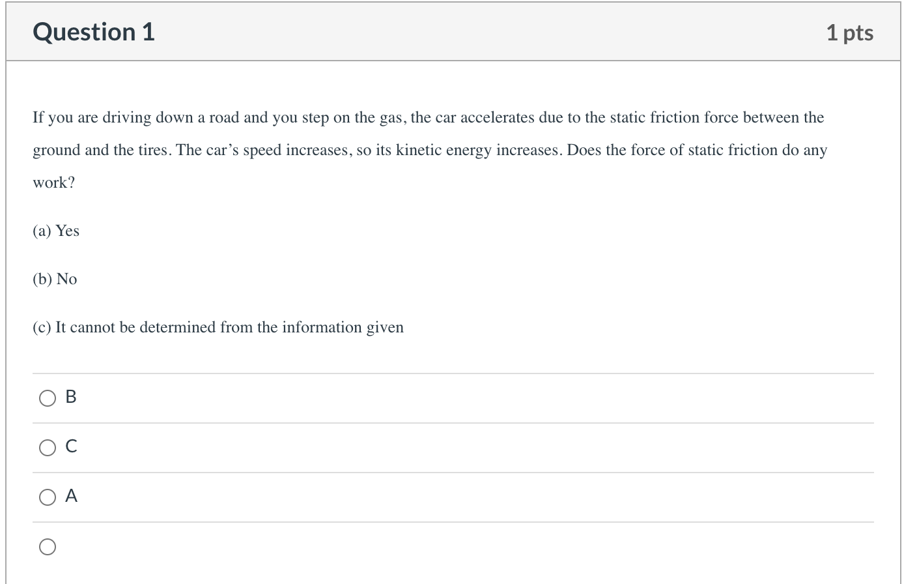Click the letter A answer label
904x584 pixels.
(72, 496)
